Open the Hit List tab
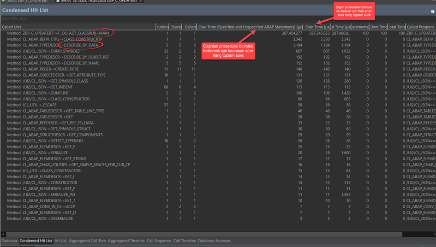This screenshot has width=436, height=247. tap(60, 241)
